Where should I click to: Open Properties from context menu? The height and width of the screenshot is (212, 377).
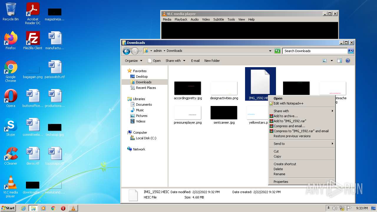302,182
